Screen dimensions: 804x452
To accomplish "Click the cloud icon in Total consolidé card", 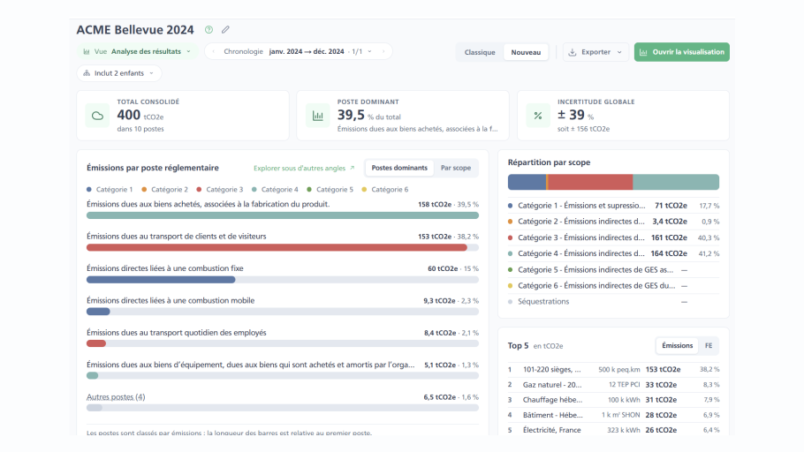I will [x=97, y=116].
